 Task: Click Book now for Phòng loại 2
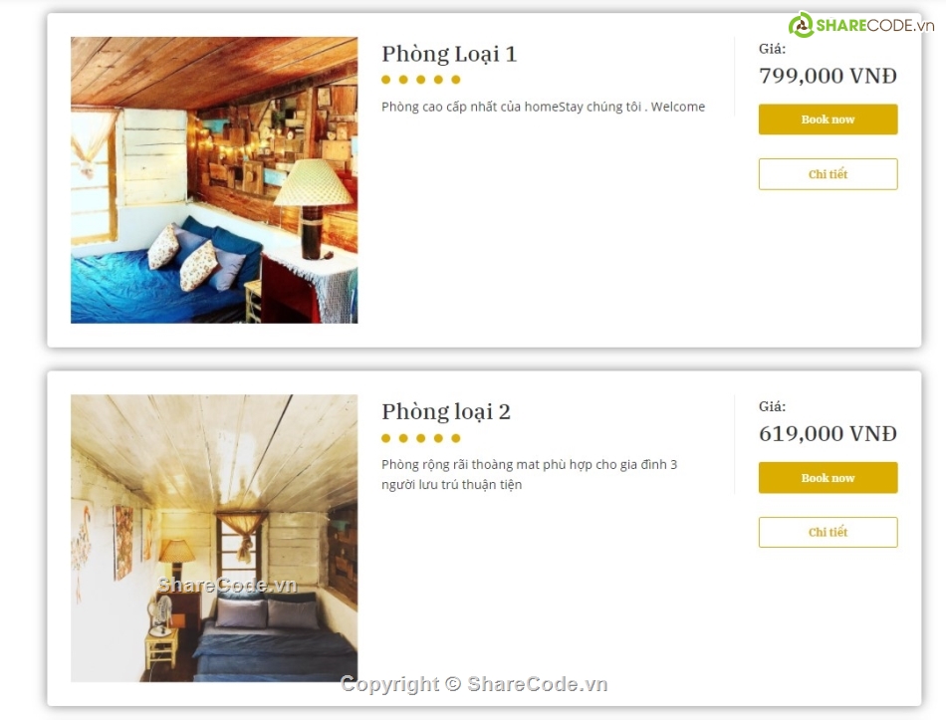[828, 477]
